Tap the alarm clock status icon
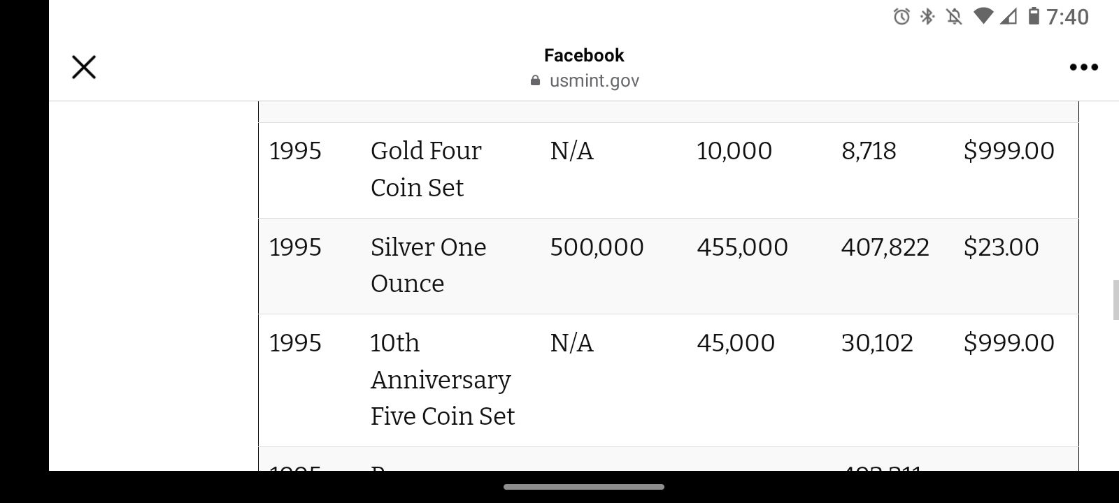Image resolution: width=1119 pixels, height=503 pixels. pyautogui.click(x=901, y=16)
